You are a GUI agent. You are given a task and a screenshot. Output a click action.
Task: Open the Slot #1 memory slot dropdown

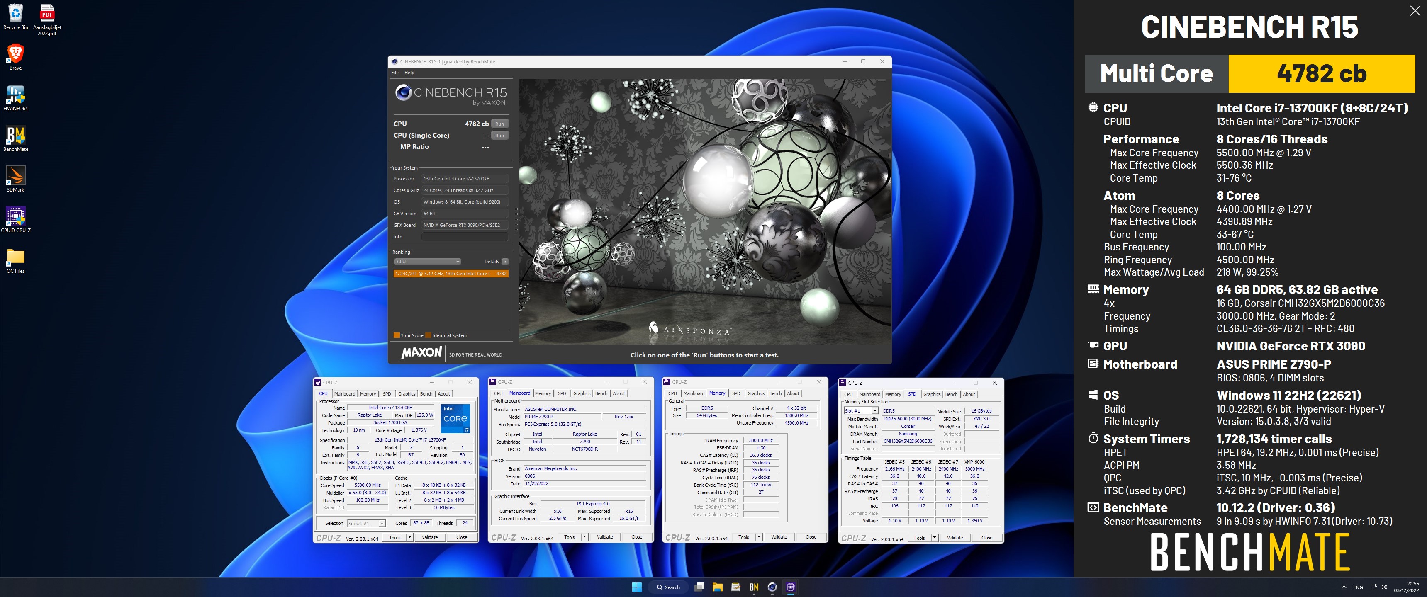click(861, 411)
